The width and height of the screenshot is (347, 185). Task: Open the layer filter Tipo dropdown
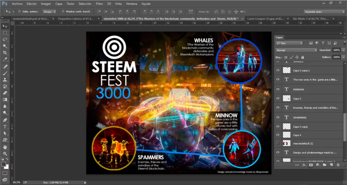click(x=289, y=43)
